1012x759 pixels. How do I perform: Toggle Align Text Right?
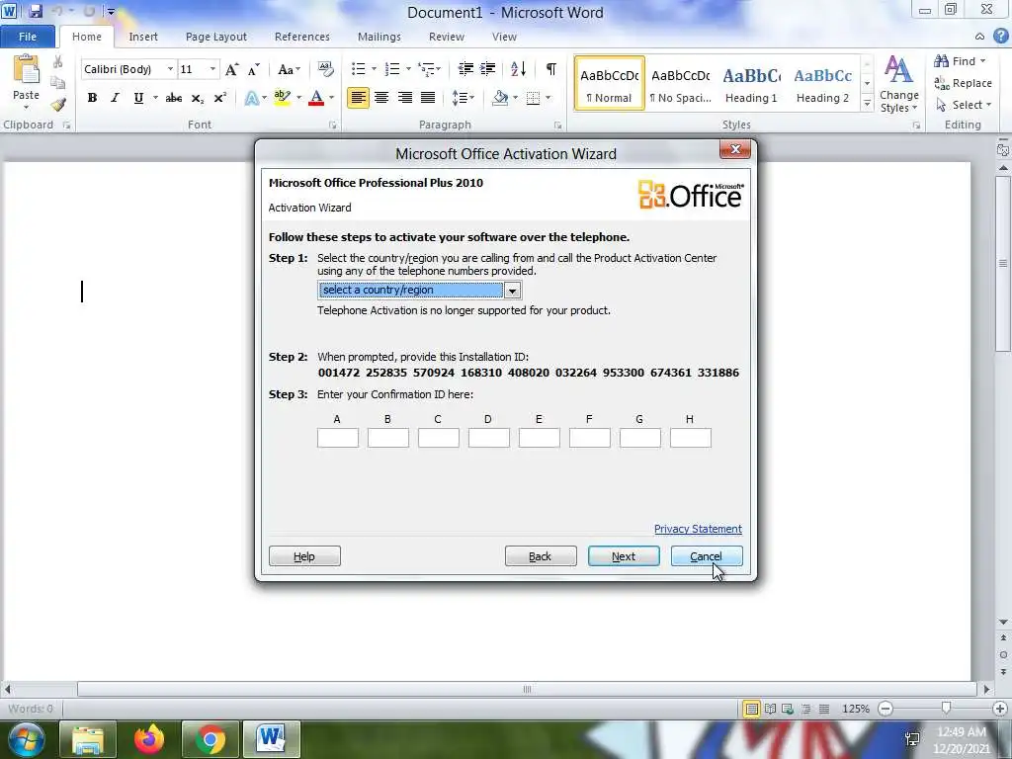pyautogui.click(x=404, y=98)
